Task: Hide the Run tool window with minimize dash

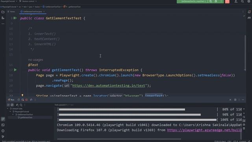Action: (243, 100)
